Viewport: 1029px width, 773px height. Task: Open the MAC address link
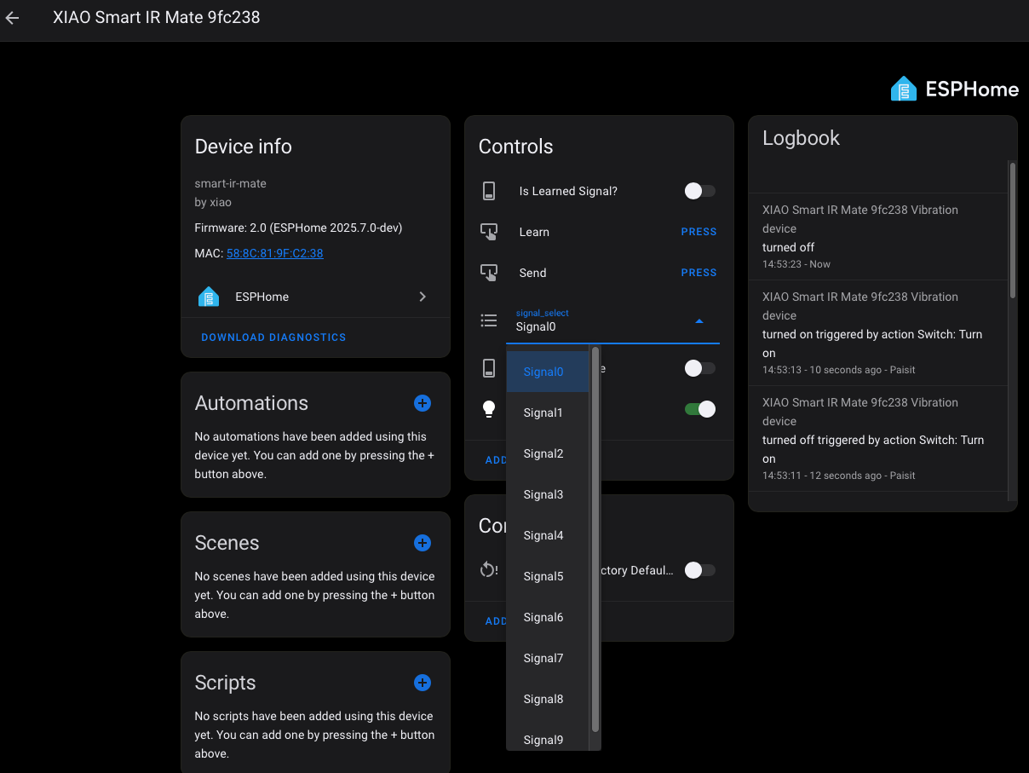coord(274,253)
